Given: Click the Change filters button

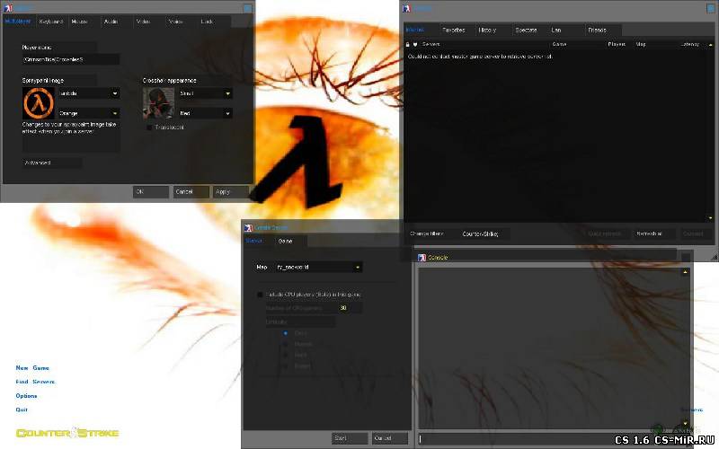Looking at the screenshot, I should [x=430, y=233].
